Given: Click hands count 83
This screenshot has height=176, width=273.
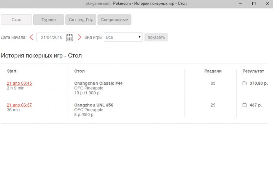Looking at the screenshot, I should click(213, 83).
